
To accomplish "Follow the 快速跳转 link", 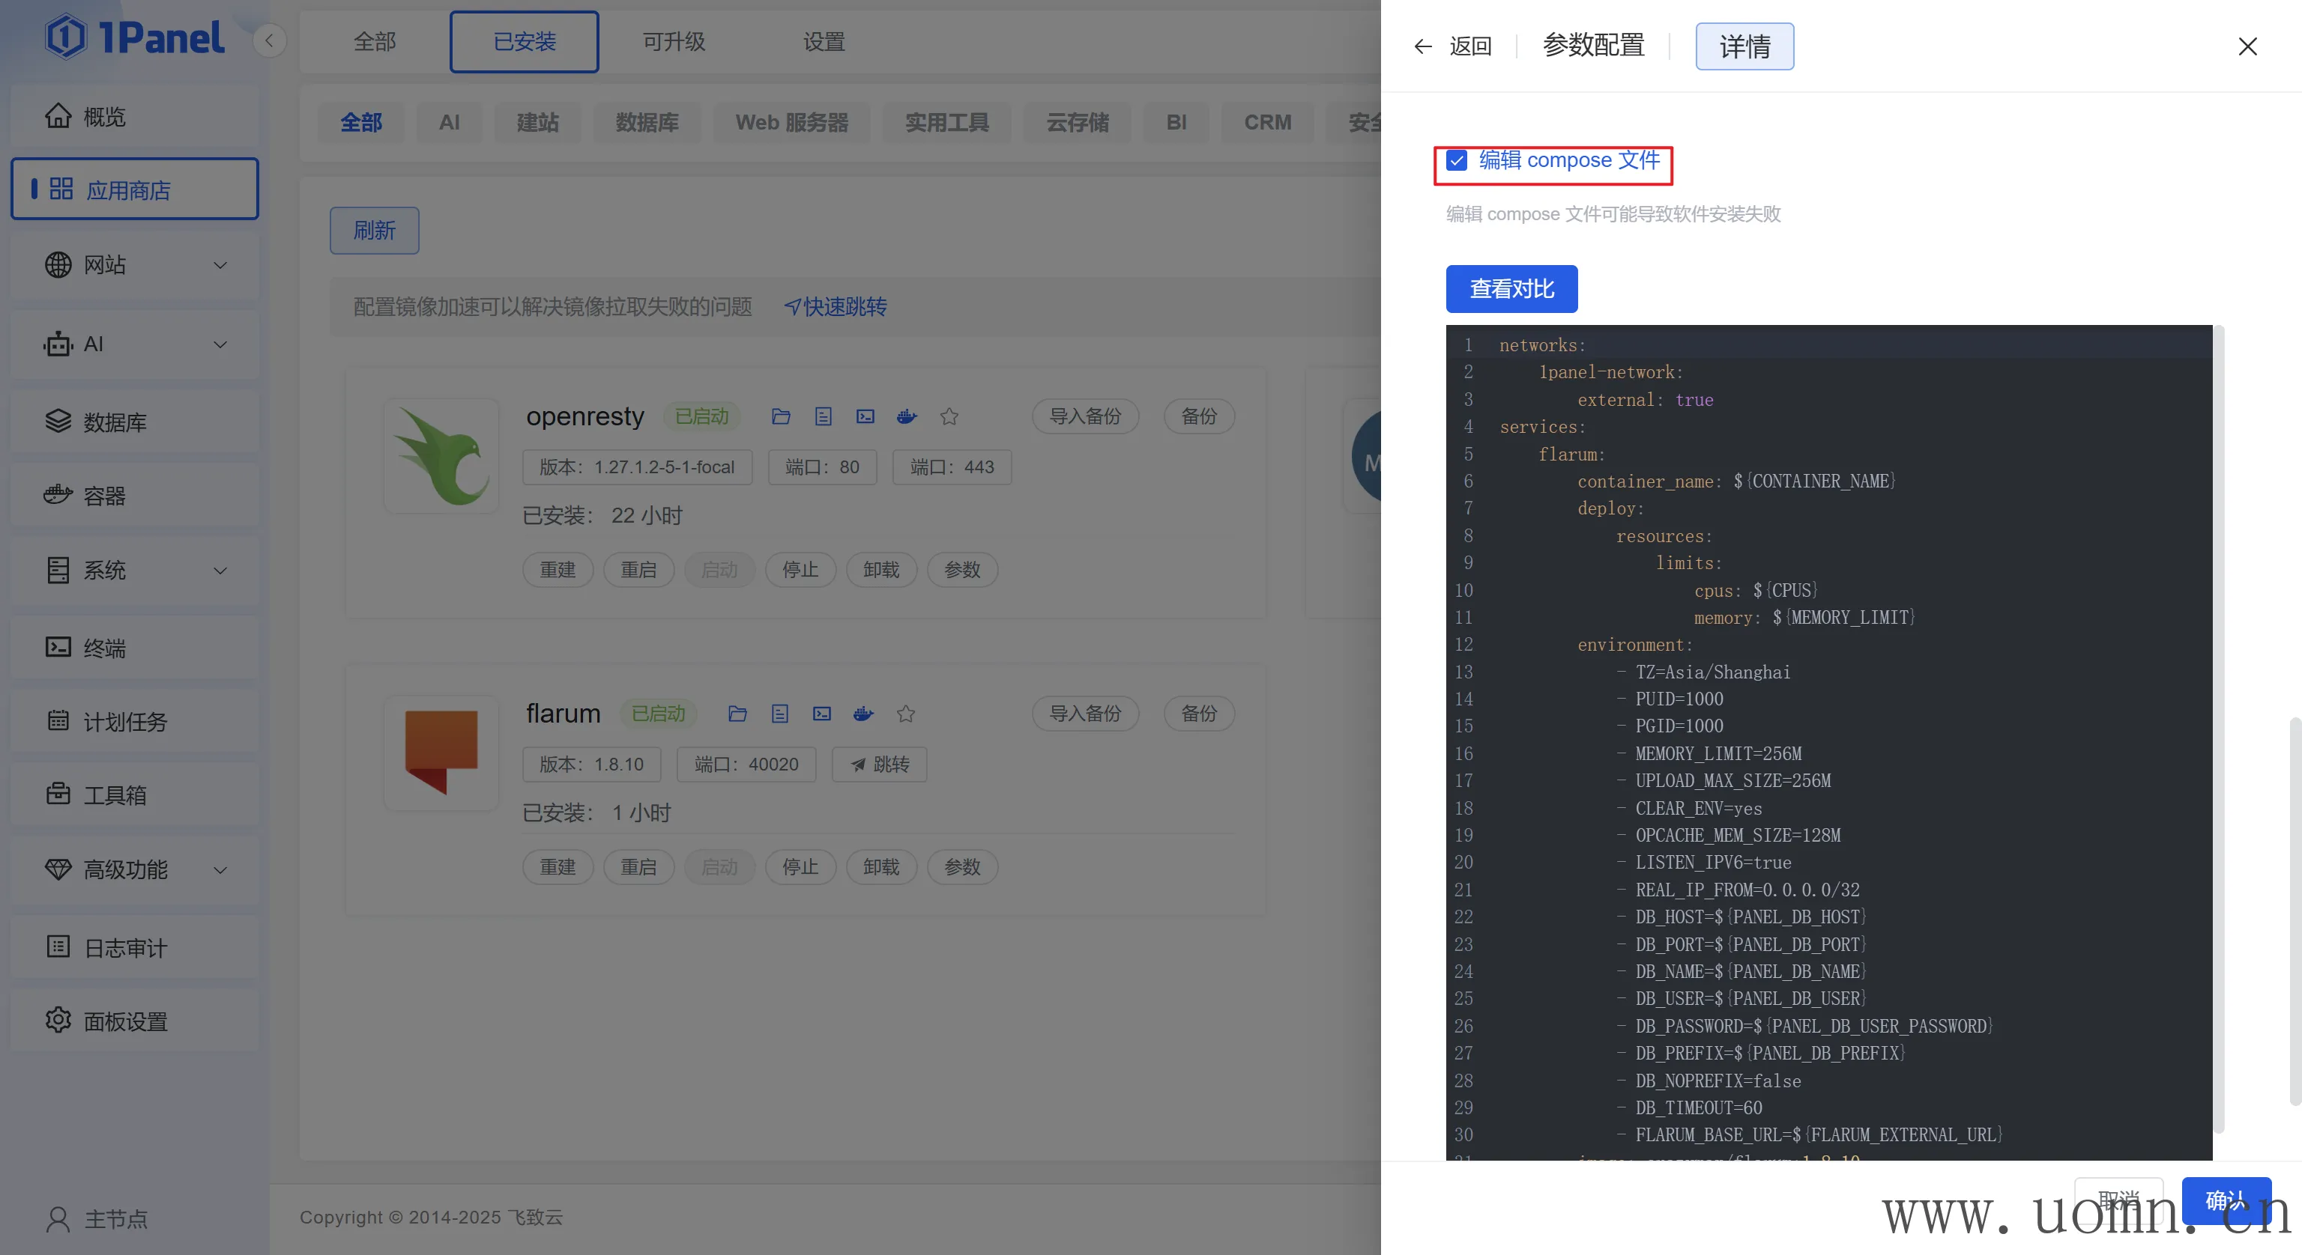I will (x=835, y=307).
